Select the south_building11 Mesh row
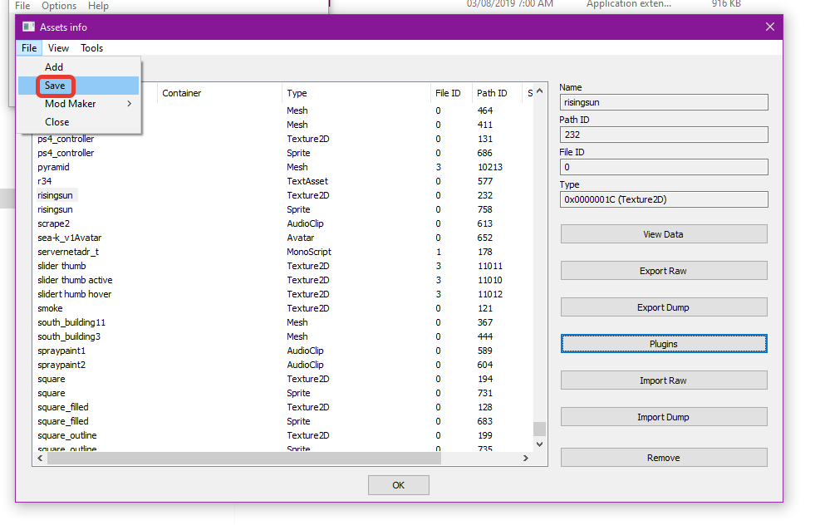This screenshot has width=820, height=525. point(282,322)
